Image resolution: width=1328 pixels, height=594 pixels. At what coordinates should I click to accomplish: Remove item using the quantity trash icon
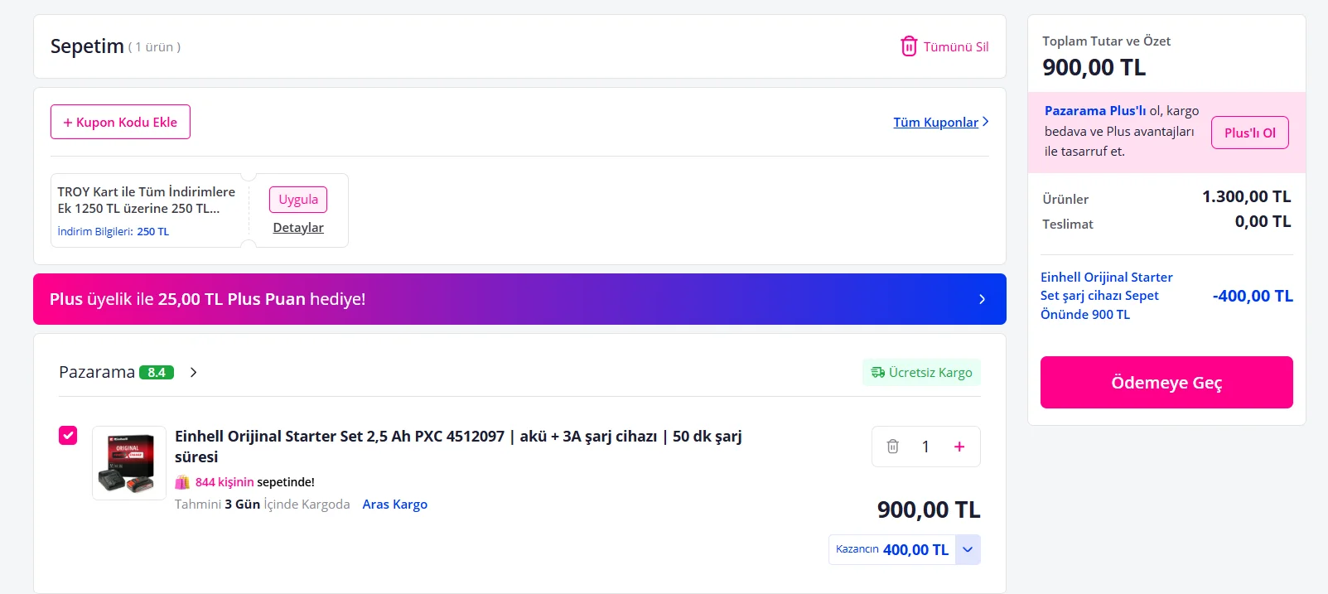(x=892, y=447)
